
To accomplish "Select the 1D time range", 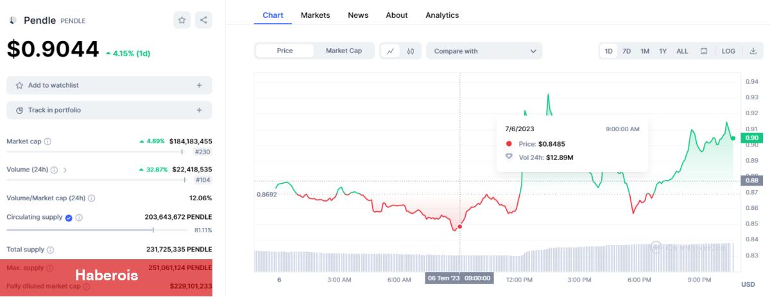I will pos(608,51).
